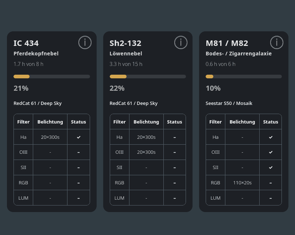Click Belichtung header in Sh2-132 table

click(x=146, y=122)
